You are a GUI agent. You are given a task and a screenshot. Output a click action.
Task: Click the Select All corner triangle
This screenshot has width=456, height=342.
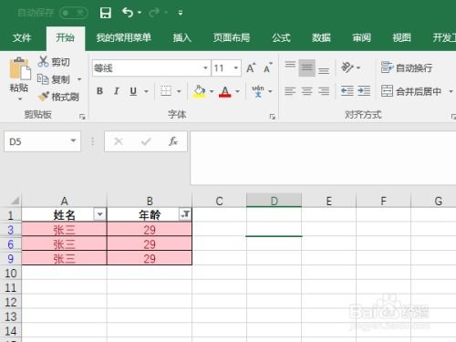(15, 201)
